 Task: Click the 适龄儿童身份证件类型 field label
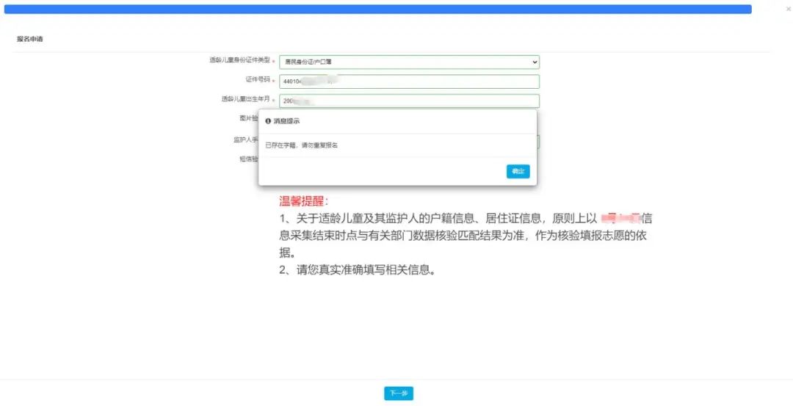click(239, 60)
